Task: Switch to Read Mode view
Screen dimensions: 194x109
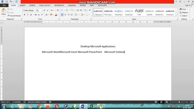Action: (156, 102)
